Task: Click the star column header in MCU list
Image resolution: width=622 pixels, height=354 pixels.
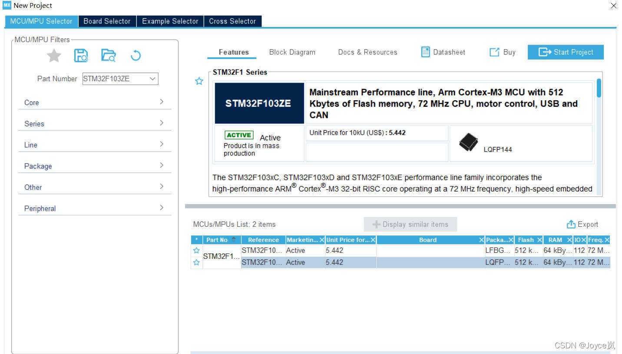Action: click(196, 240)
